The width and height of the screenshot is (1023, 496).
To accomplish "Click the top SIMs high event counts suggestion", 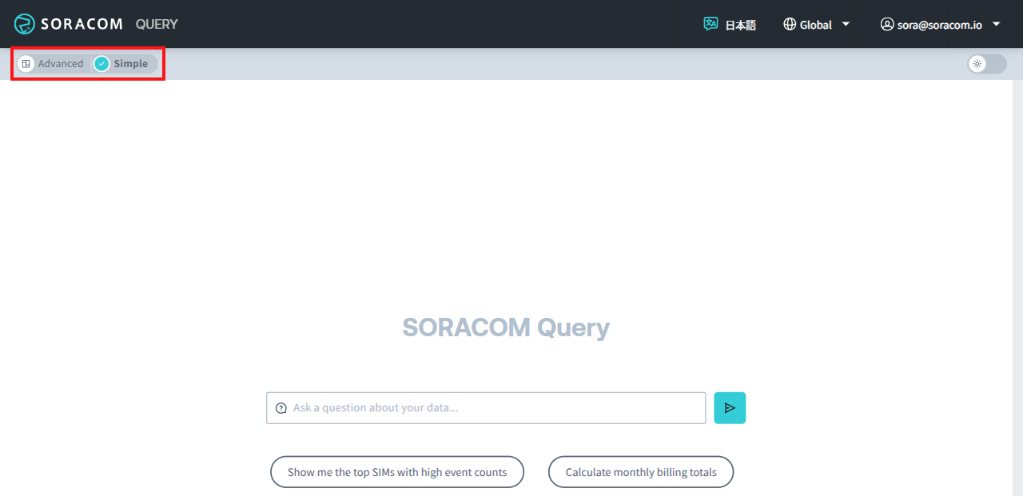I will pyautogui.click(x=396, y=471).
